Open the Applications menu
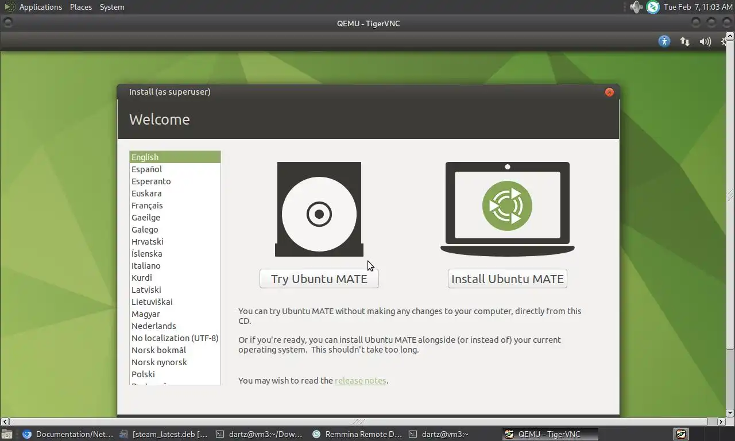The height and width of the screenshot is (441, 735). click(x=40, y=7)
